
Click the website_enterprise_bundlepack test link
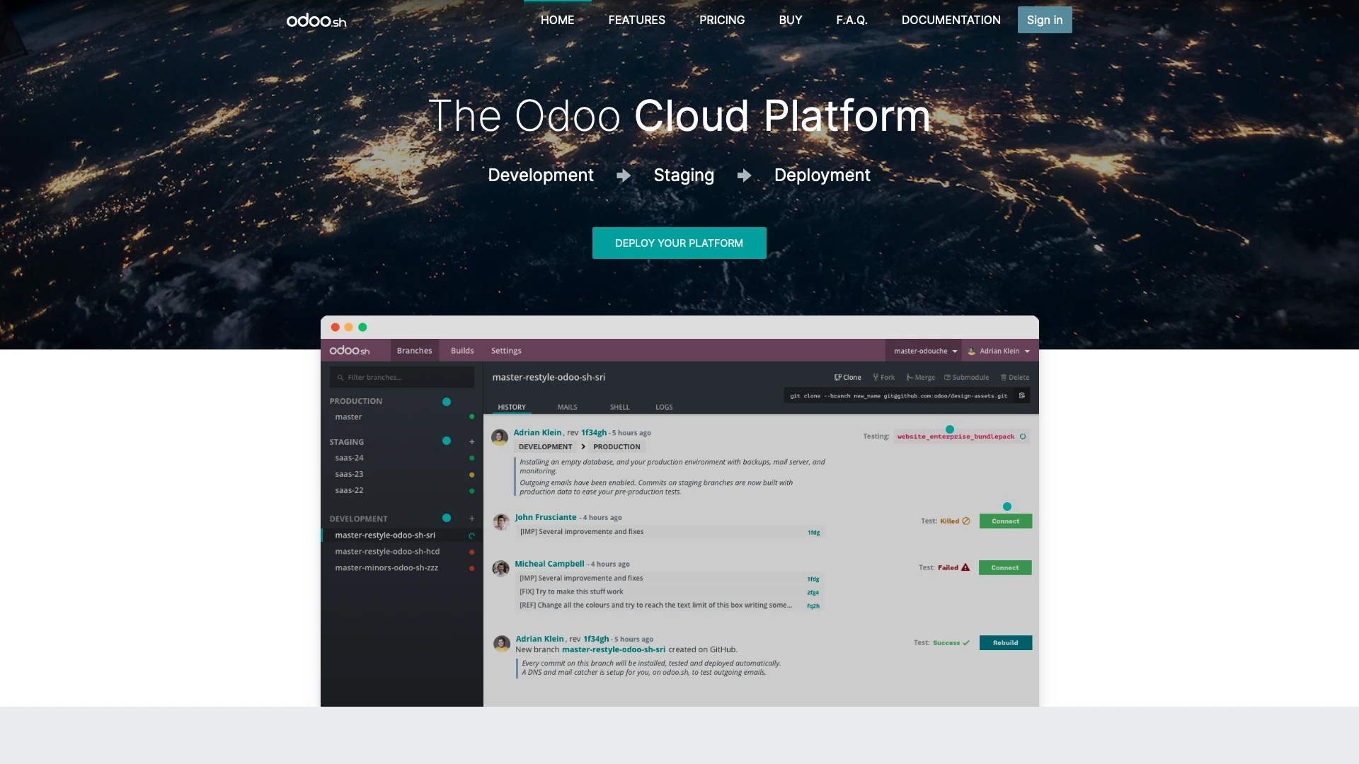(954, 436)
